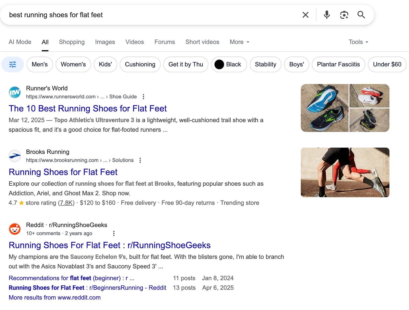Open Brooks Running result options menu
This screenshot has height=310, width=409.
coord(140,160)
